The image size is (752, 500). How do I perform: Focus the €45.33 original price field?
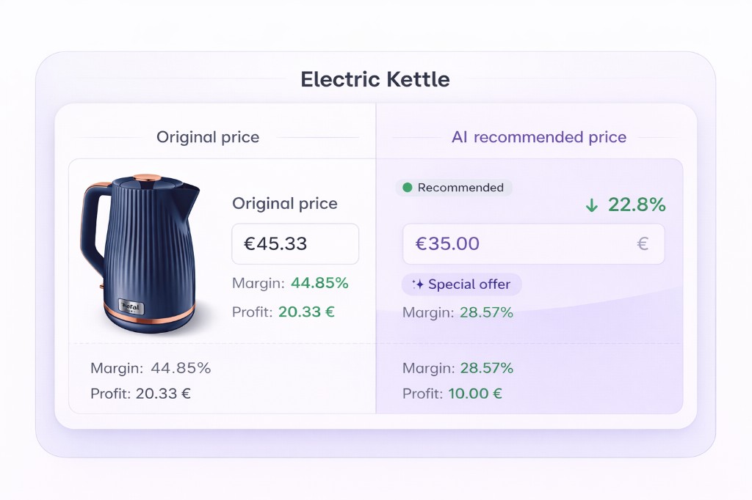click(295, 244)
